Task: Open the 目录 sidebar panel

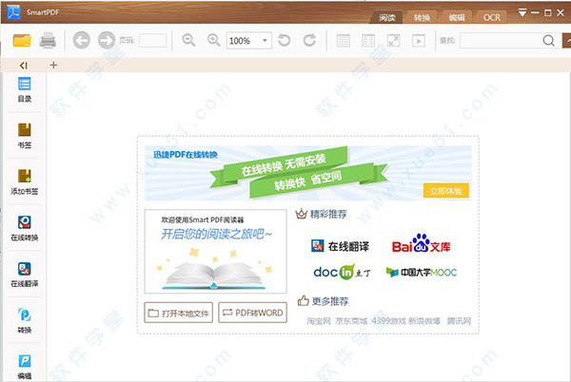Action: (25, 89)
